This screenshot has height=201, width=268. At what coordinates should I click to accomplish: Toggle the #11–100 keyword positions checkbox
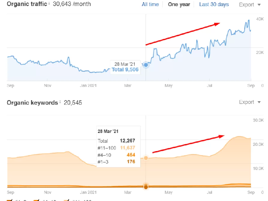point(67,200)
